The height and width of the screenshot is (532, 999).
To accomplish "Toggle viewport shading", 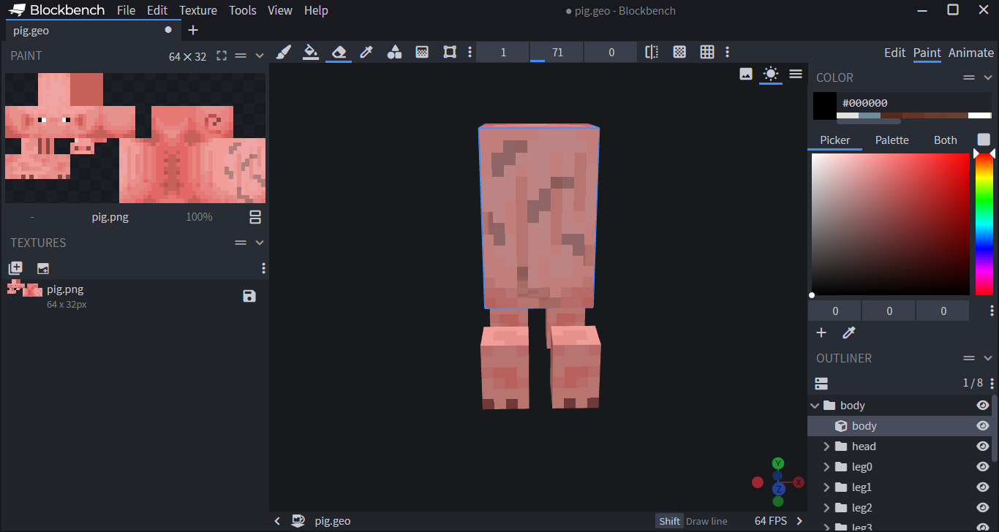I will coord(771,74).
